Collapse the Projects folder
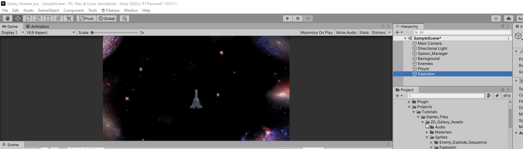Viewport: 523px width, 149px height. pos(409,107)
